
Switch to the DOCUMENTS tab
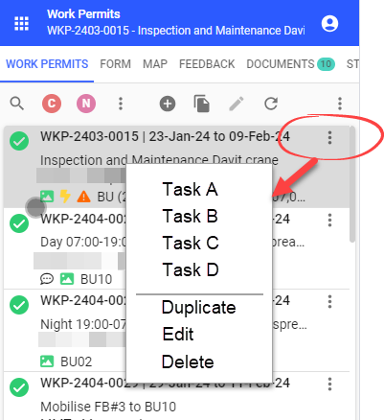point(290,64)
